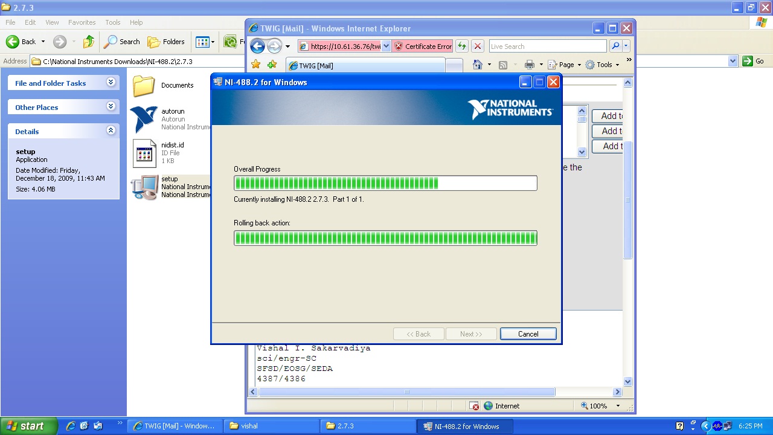
Task: Open the Edit menu in Explorer
Action: click(30, 22)
